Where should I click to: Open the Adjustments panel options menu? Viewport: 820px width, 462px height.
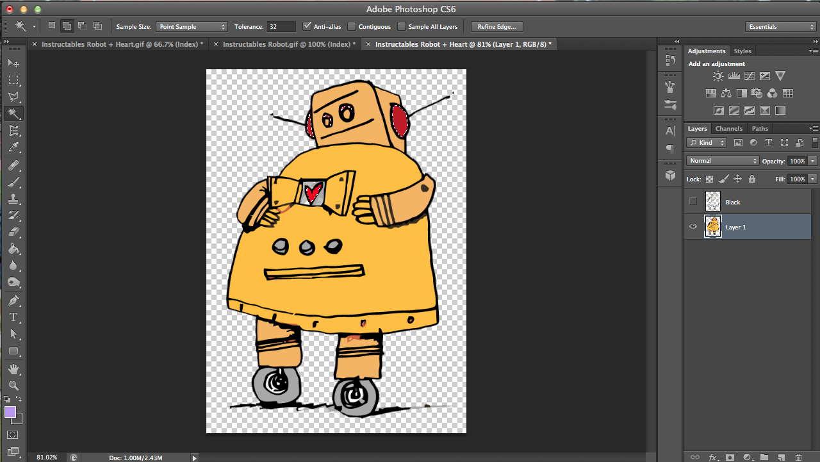point(814,51)
